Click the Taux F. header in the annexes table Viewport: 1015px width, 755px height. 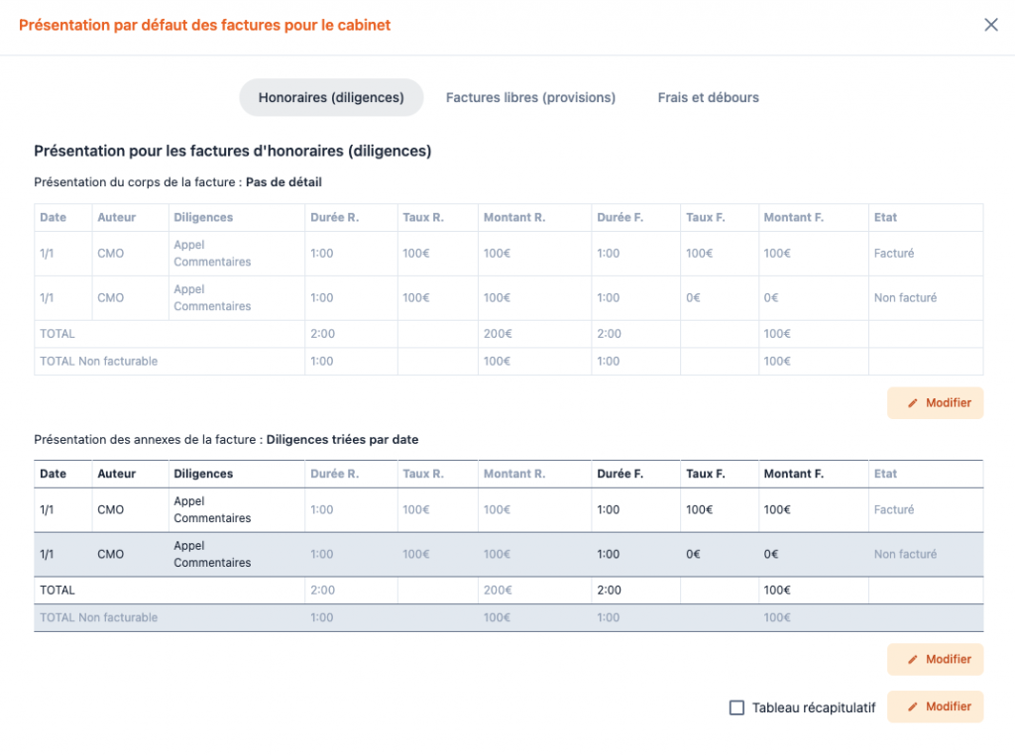coord(705,474)
